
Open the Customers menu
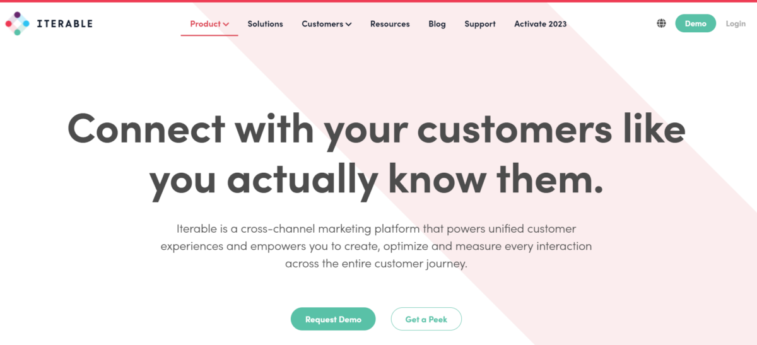327,24
